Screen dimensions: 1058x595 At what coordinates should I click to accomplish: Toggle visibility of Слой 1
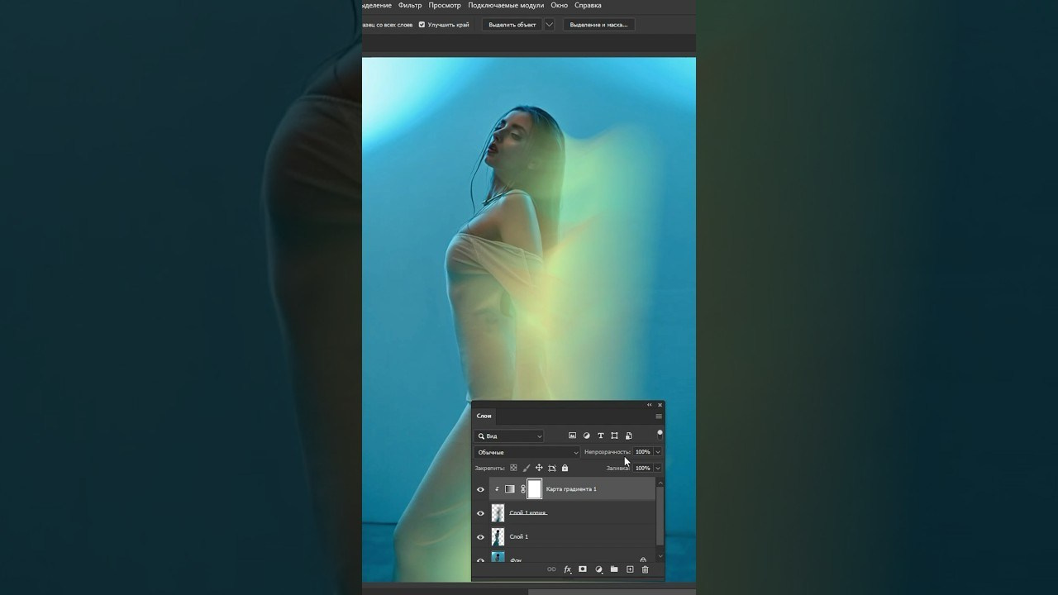[x=480, y=536]
